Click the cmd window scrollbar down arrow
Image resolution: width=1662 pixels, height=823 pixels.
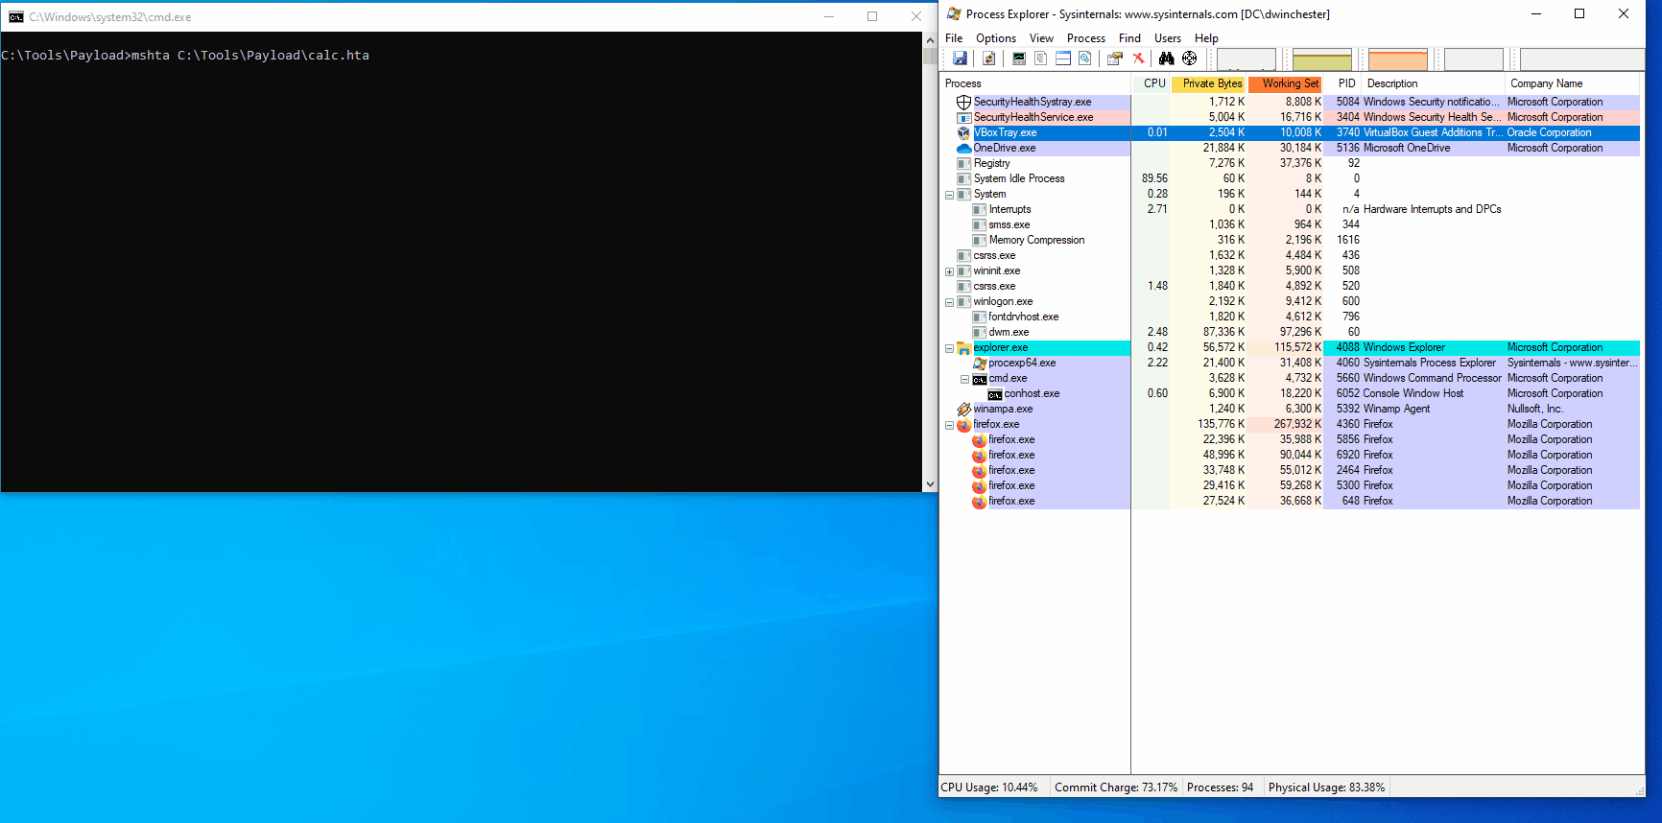click(x=929, y=484)
